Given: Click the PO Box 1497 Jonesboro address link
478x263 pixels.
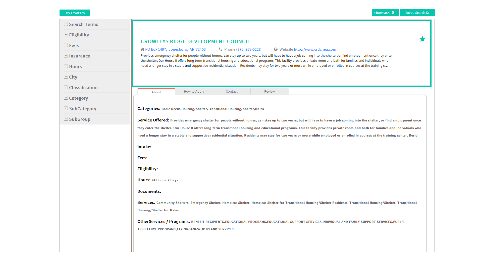Looking at the screenshot, I should [175, 49].
